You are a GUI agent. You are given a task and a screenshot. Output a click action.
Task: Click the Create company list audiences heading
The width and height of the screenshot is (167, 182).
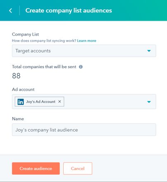click(69, 10)
